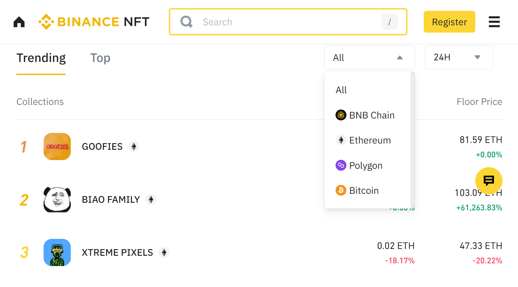The width and height of the screenshot is (518, 287).
Task: Go to the home icon
Action: [x=19, y=22]
